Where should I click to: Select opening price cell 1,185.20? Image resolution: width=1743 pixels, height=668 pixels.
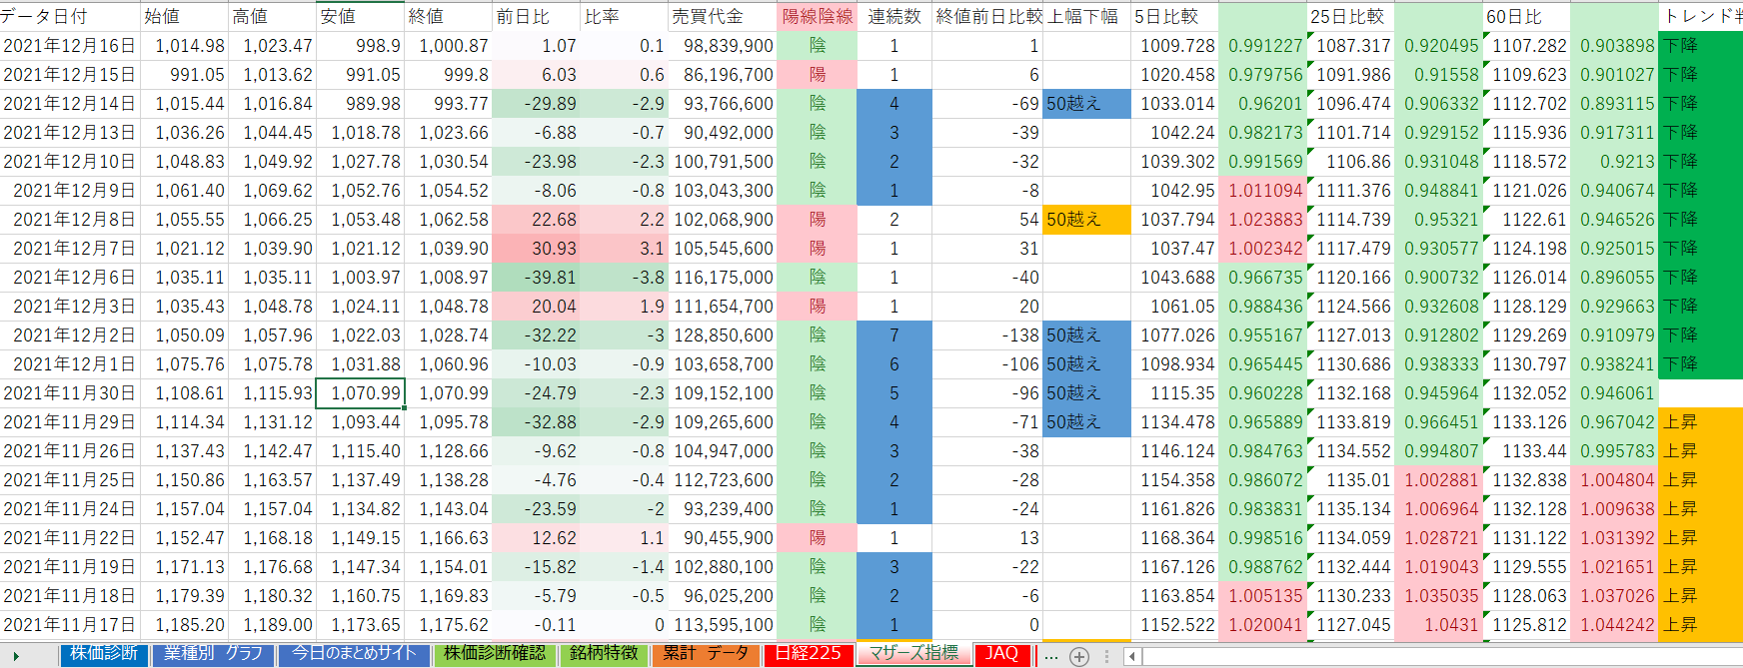tap(184, 625)
